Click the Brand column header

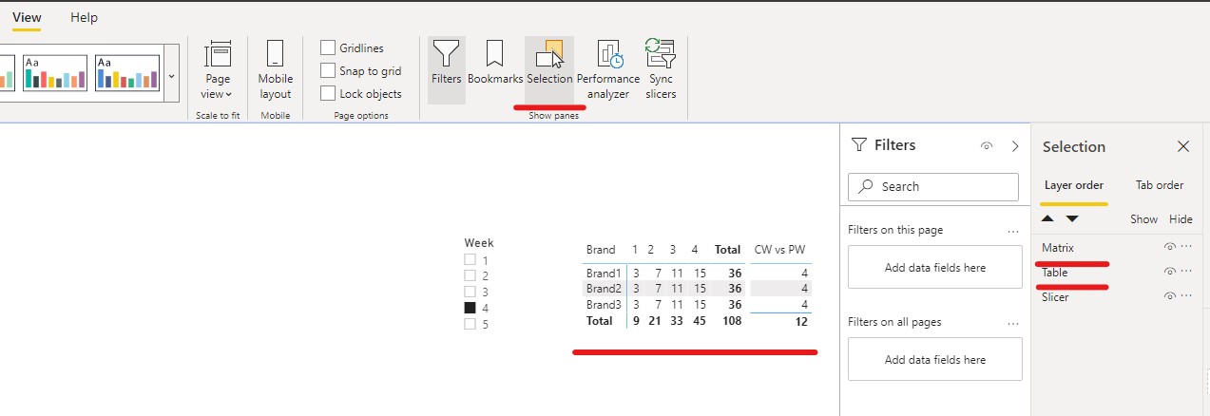tap(601, 250)
